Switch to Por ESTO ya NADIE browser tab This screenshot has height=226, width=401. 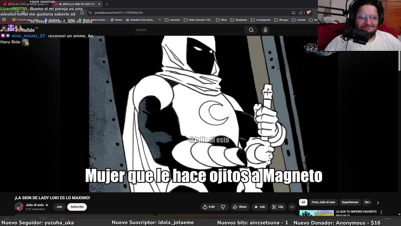[x=26, y=4]
